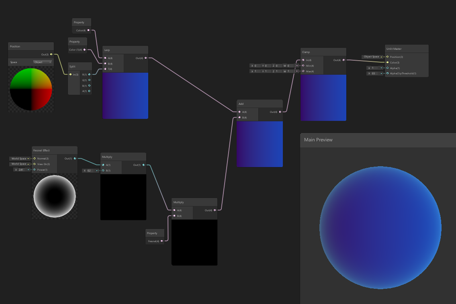The width and height of the screenshot is (456, 304).
Task: Select the Unlit Master node header
Action: (407, 49)
